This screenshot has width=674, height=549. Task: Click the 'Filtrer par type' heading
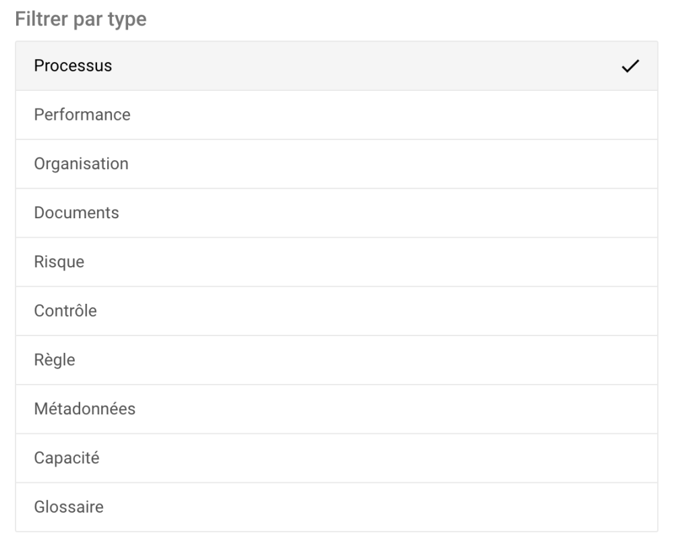coord(81,20)
